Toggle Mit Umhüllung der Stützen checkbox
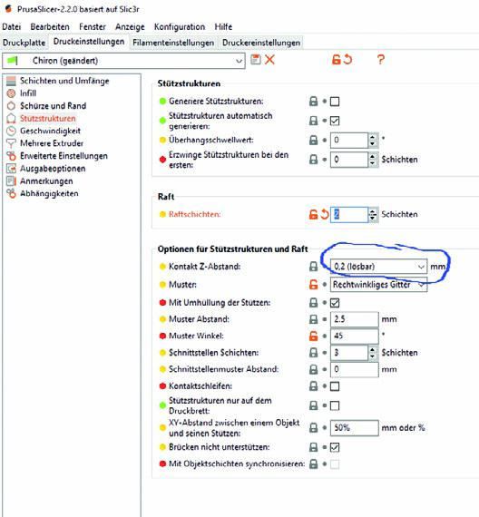This screenshot has height=517, width=479. (335, 303)
